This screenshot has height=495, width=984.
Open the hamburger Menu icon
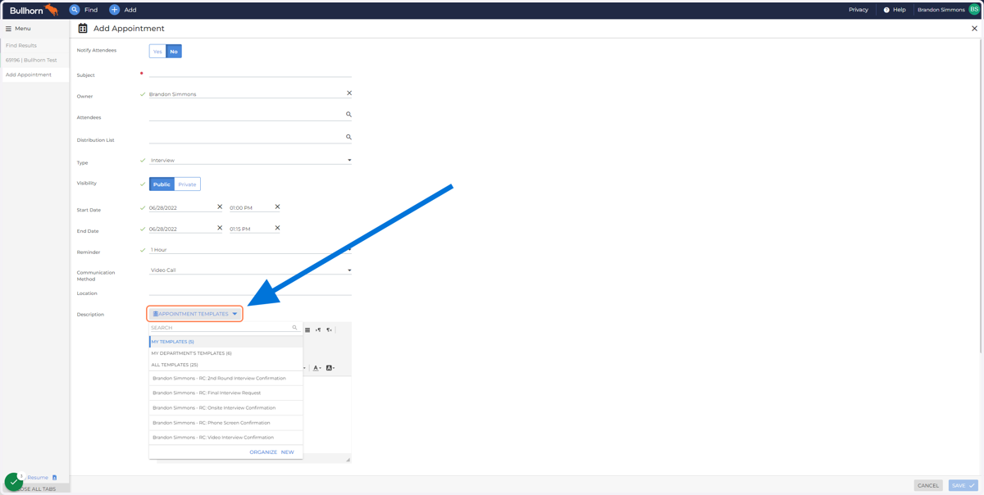tap(8, 29)
